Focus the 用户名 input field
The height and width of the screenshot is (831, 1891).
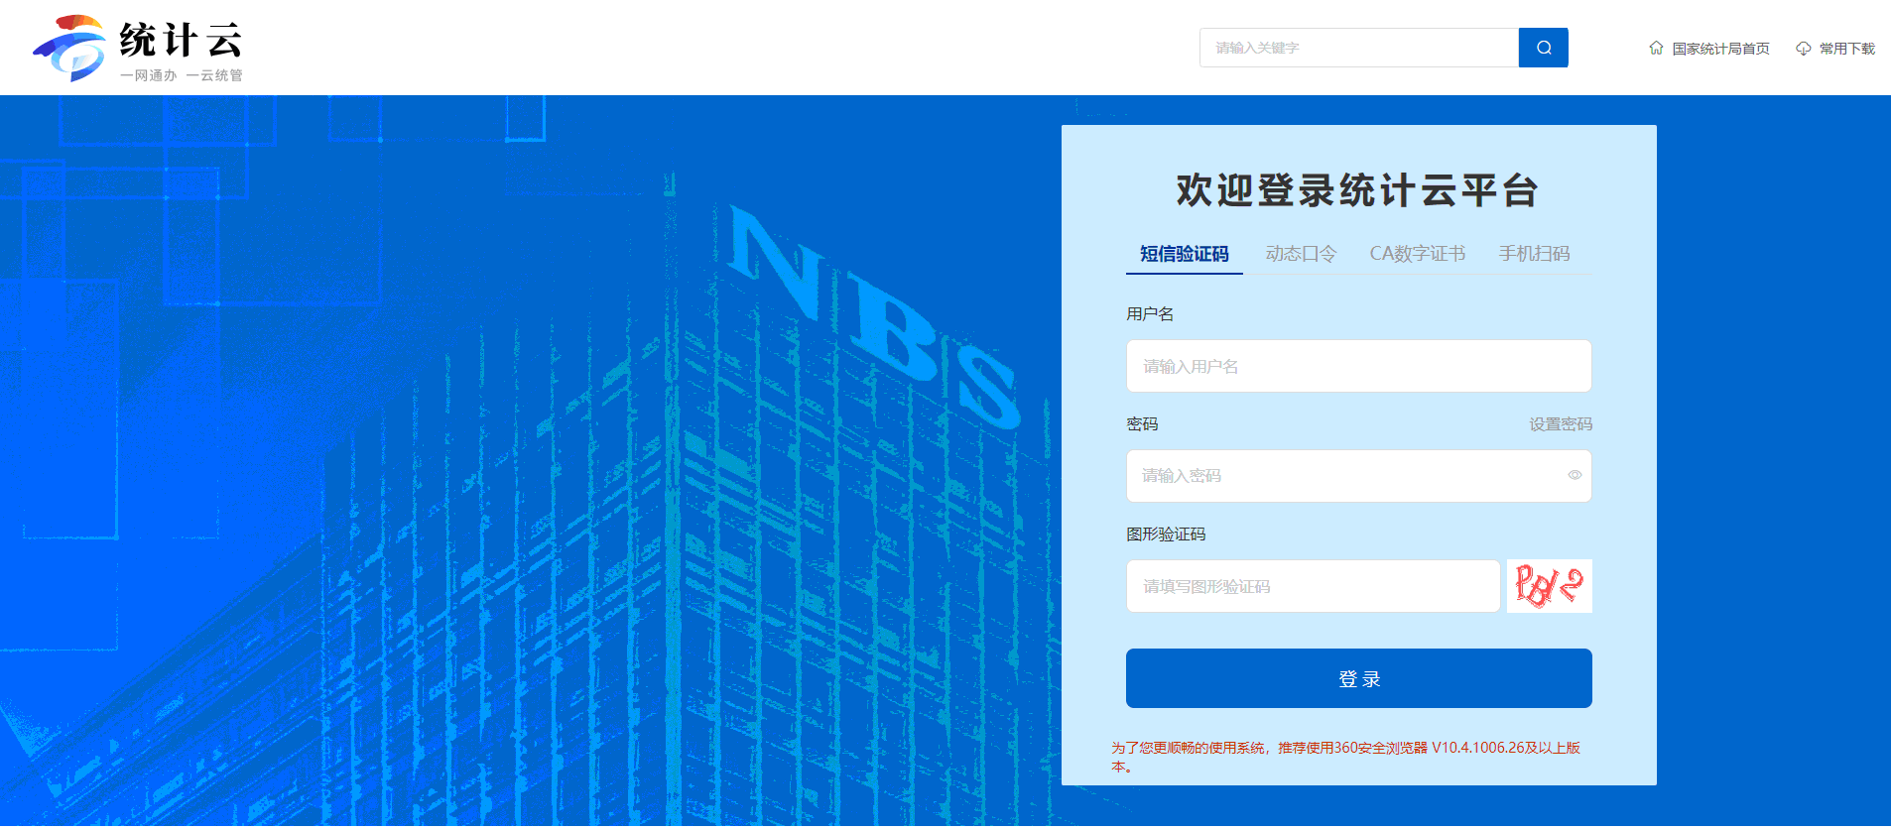(x=1358, y=366)
